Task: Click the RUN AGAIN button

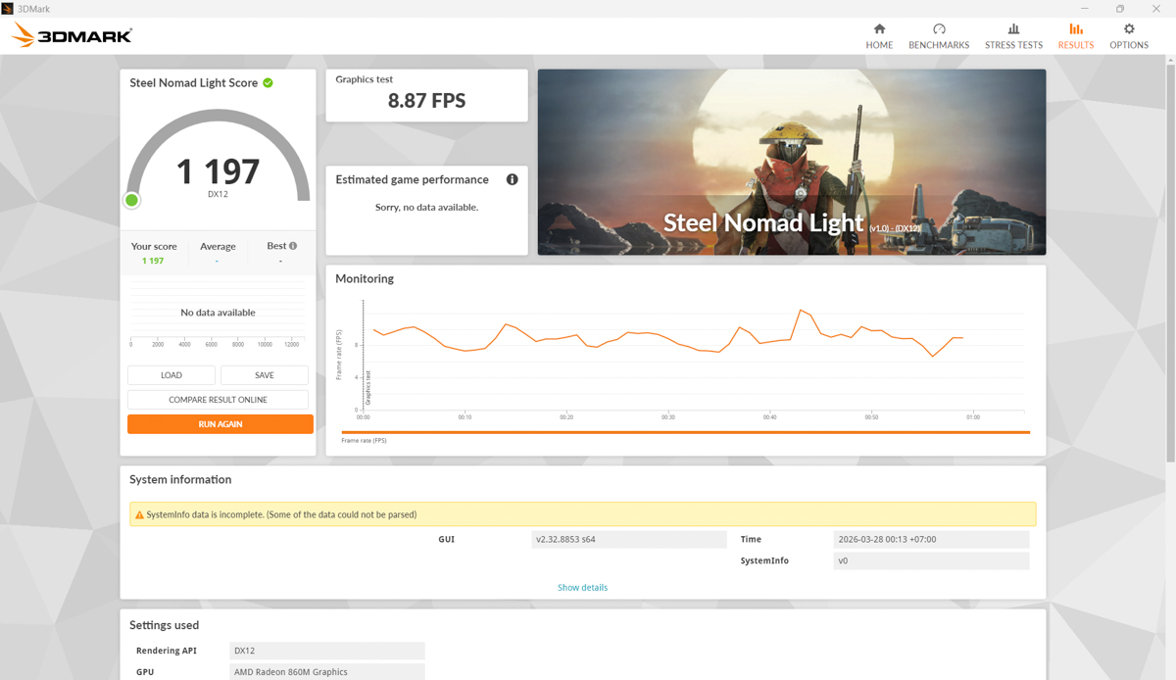Action: click(x=220, y=423)
